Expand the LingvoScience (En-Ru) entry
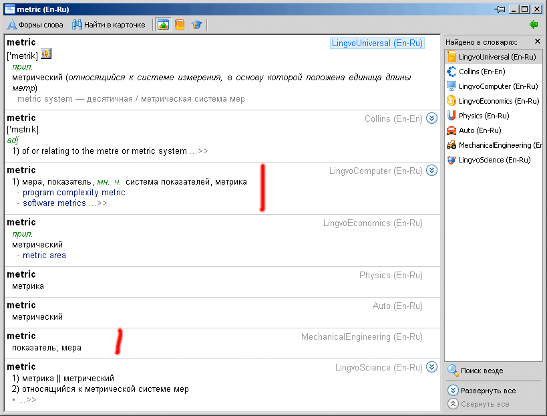Screen dimensions: 547x416 pos(431,367)
